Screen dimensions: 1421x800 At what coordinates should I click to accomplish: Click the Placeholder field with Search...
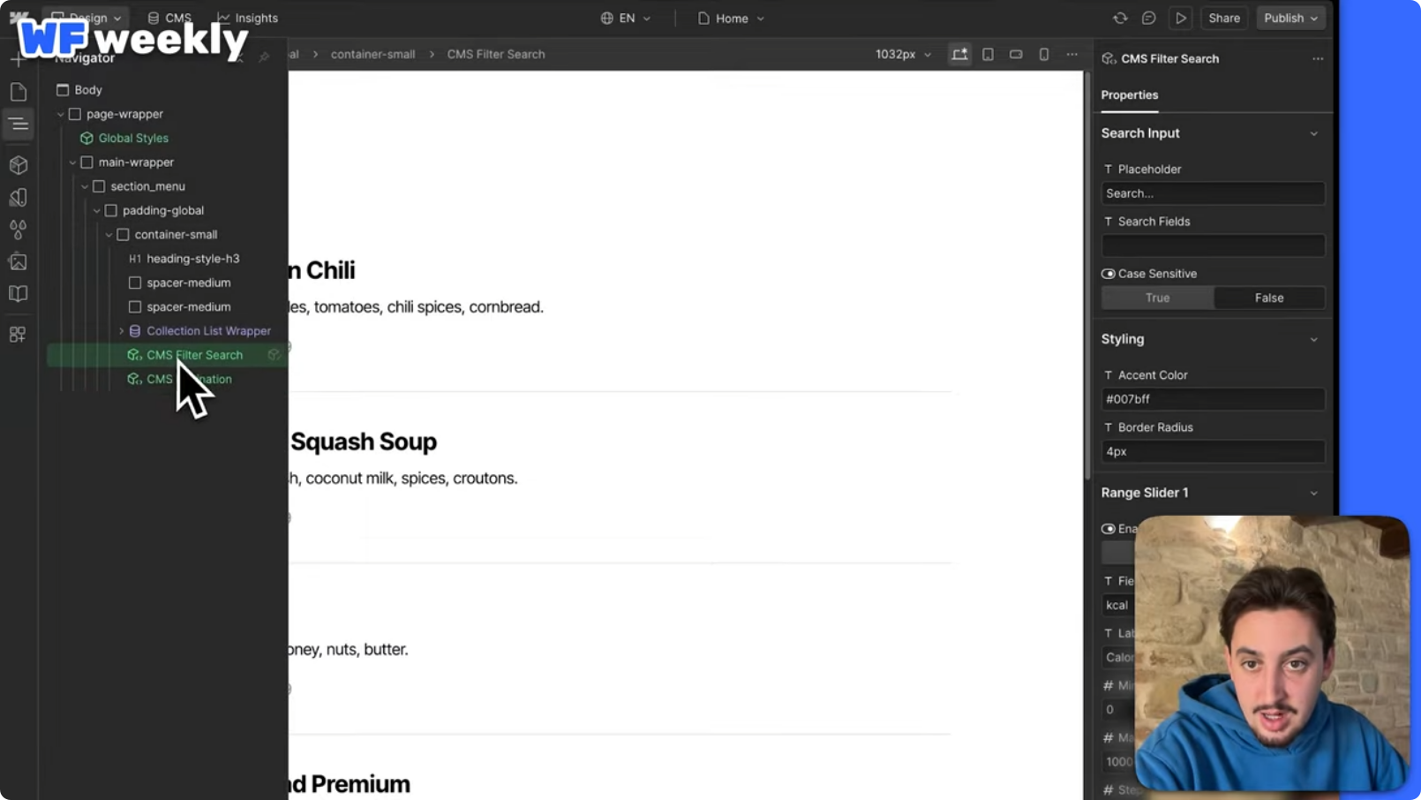tap(1213, 193)
